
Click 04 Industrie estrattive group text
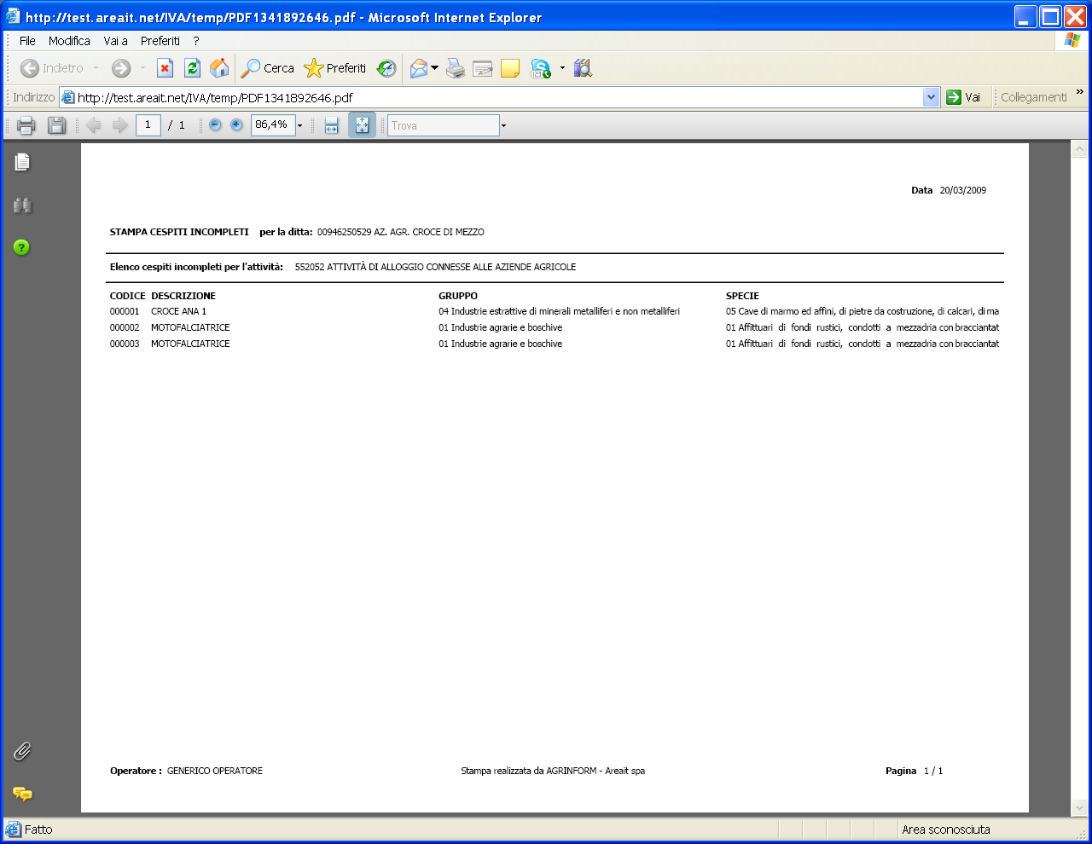coord(559,312)
